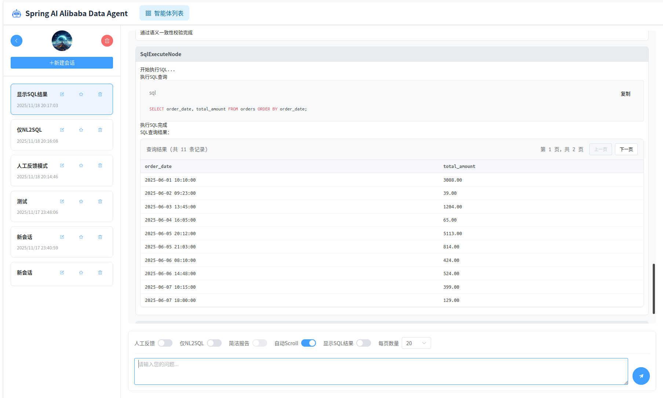
Task: Collapse the sidebar with the back arrow icon
Action: tap(17, 40)
